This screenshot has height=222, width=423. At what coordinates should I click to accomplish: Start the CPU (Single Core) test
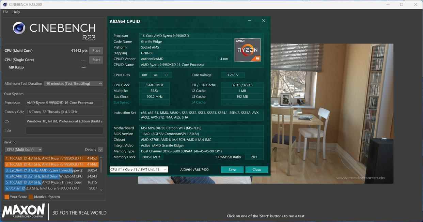96,60
